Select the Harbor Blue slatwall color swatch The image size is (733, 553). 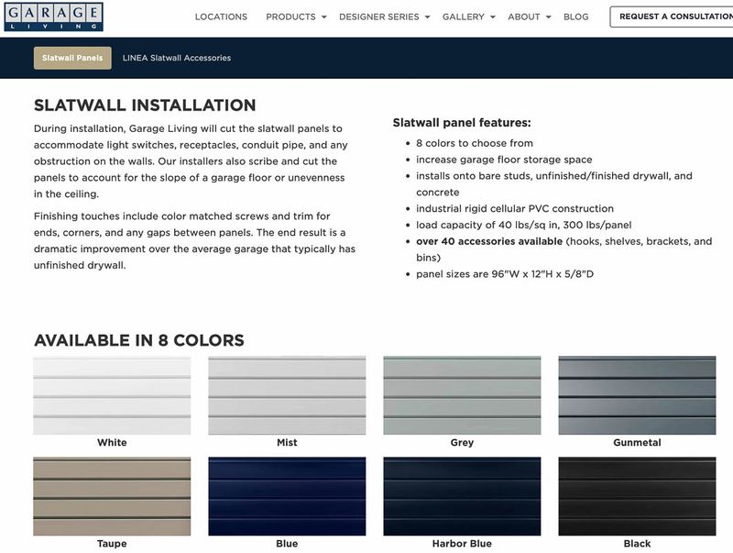tap(462, 496)
